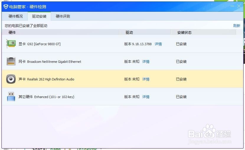This screenshot has width=245, height=150.
Task: Click 版本 未知 in the 其它硬件 row
Action: 132,97
